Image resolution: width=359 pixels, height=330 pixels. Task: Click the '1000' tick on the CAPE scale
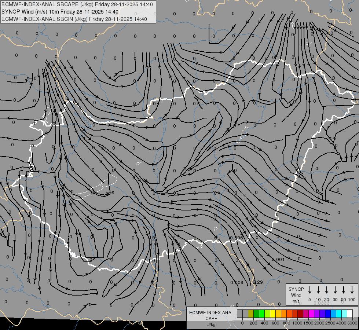tap(297, 323)
